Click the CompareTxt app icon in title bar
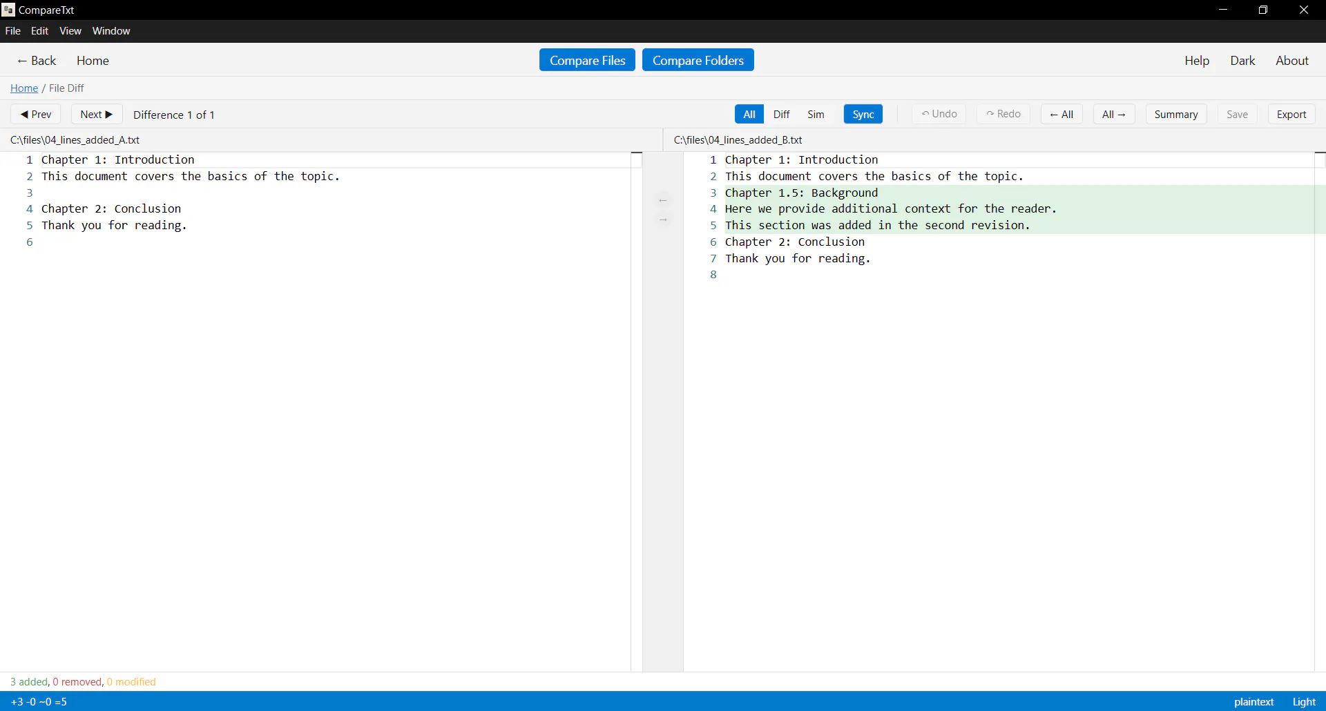 [8, 10]
